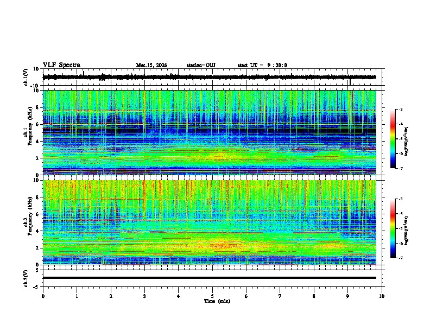Click the "8" tick on ch.2 frequency axis
Image resolution: width=430 pixels, height=332 pixels.
coord(38,197)
